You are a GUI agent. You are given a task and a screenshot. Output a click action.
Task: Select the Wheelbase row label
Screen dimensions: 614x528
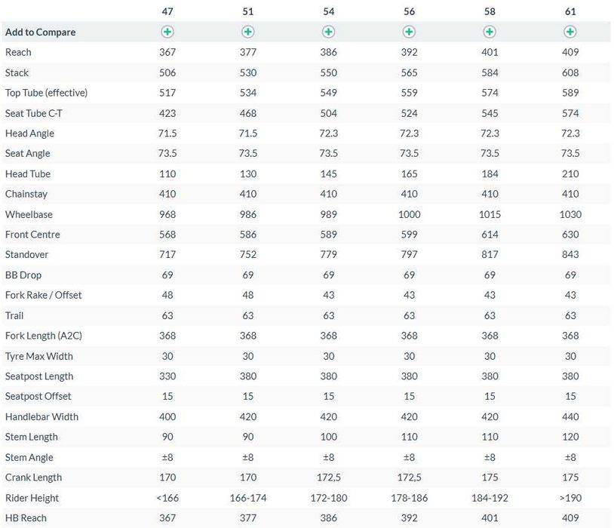[29, 214]
